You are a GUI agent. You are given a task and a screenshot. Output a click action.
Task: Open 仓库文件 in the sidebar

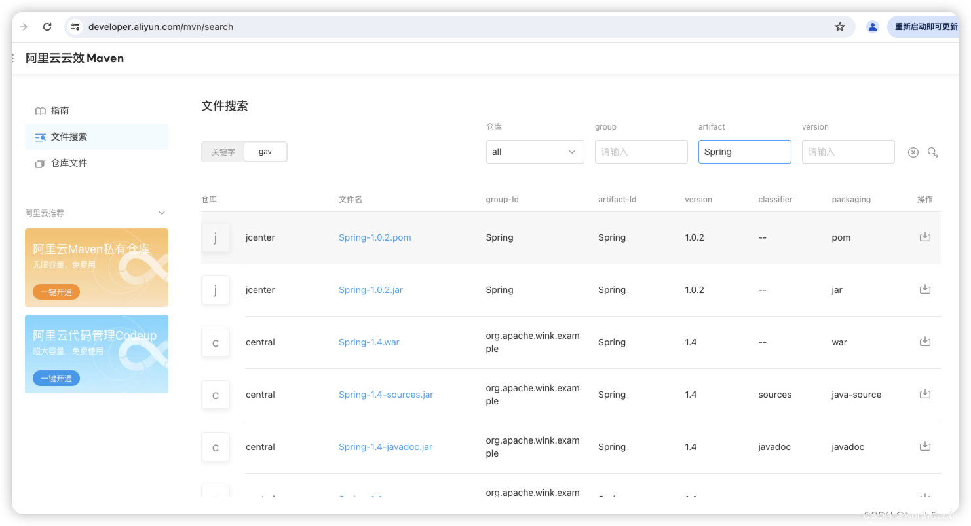coord(96,163)
